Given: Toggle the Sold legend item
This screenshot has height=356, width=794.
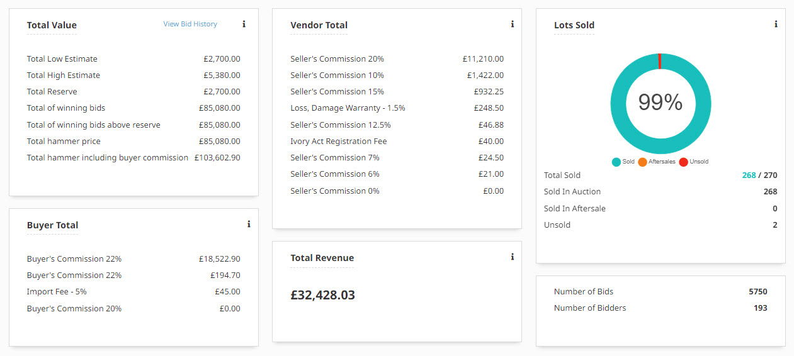Looking at the screenshot, I should [x=623, y=162].
